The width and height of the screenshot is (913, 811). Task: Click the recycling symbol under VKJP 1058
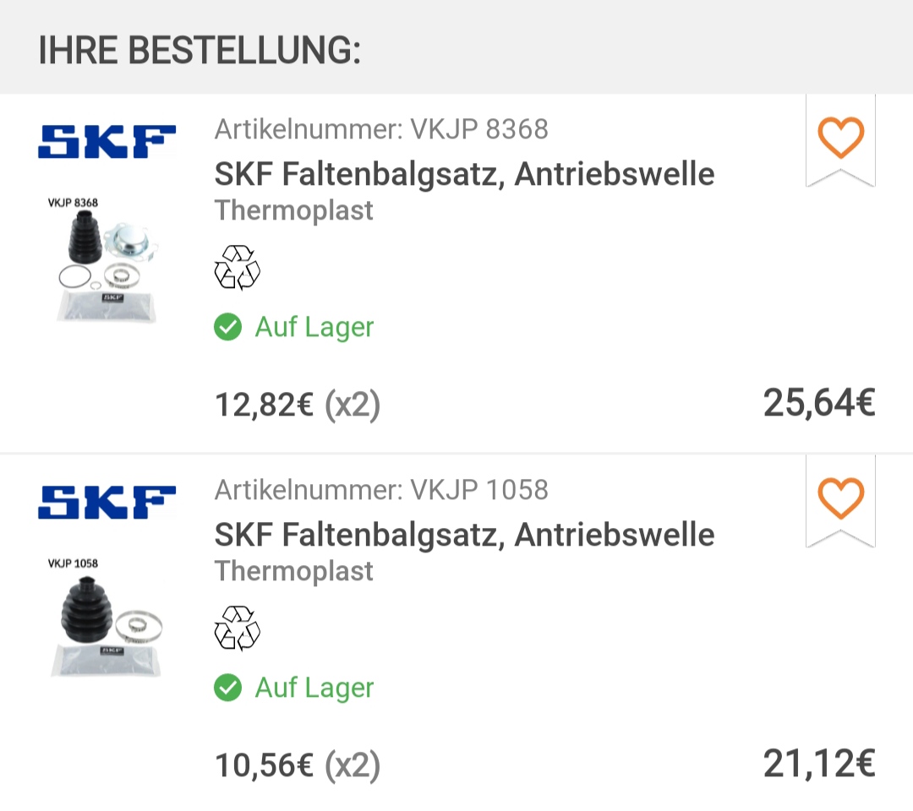[x=237, y=629]
